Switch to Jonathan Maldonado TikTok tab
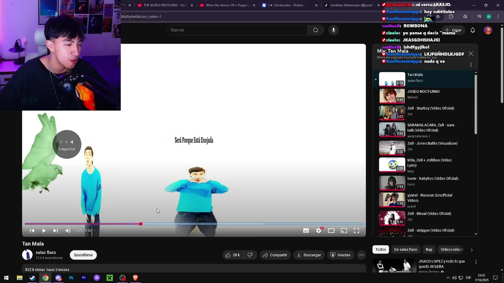This screenshot has width=504, height=283. 351,5
